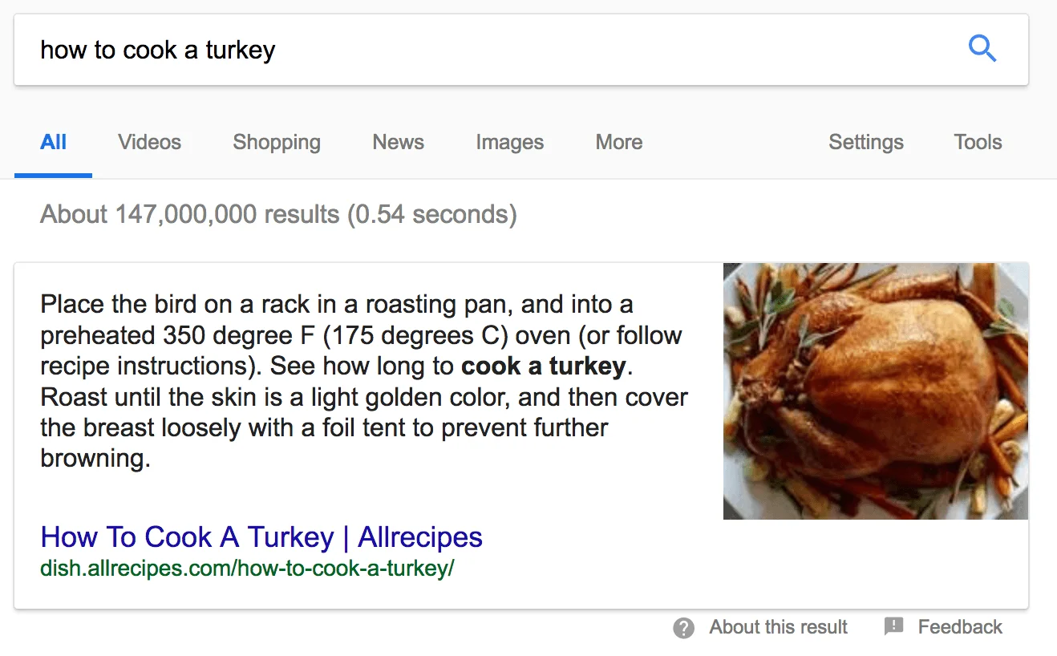Switch to the Images tab
The image size is (1057, 656).
509,142
